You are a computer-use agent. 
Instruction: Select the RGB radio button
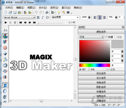point(89,69)
